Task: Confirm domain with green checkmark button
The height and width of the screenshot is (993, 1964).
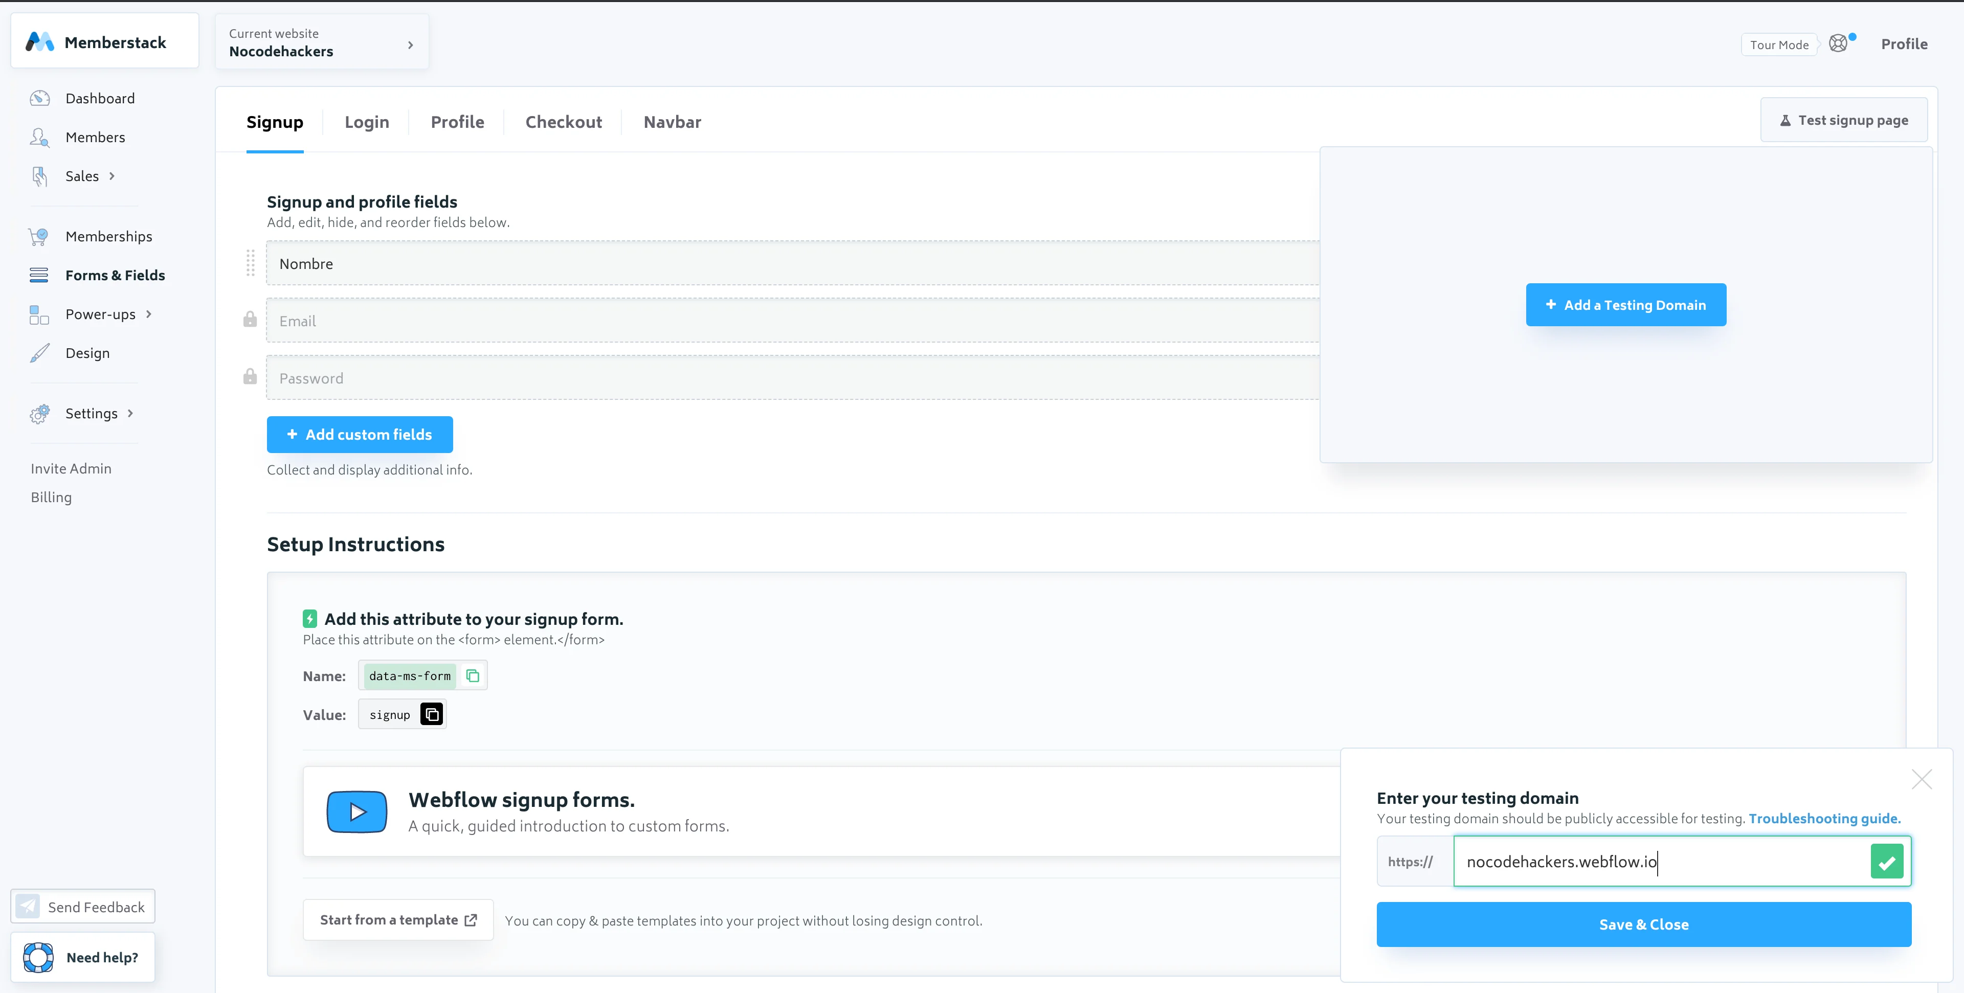Action: [x=1886, y=862]
